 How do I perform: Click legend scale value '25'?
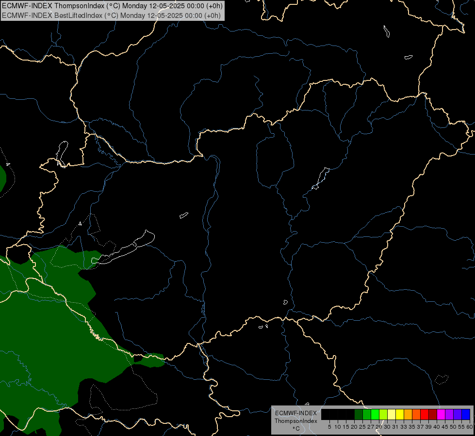click(362, 427)
